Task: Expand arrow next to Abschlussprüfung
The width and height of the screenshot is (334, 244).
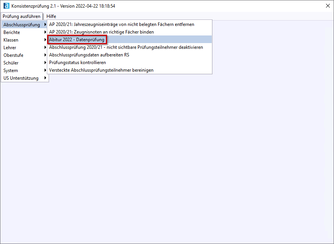Action: [x=45, y=24]
